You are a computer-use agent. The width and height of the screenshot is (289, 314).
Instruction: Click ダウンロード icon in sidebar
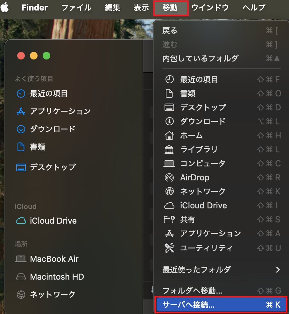coord(21,129)
